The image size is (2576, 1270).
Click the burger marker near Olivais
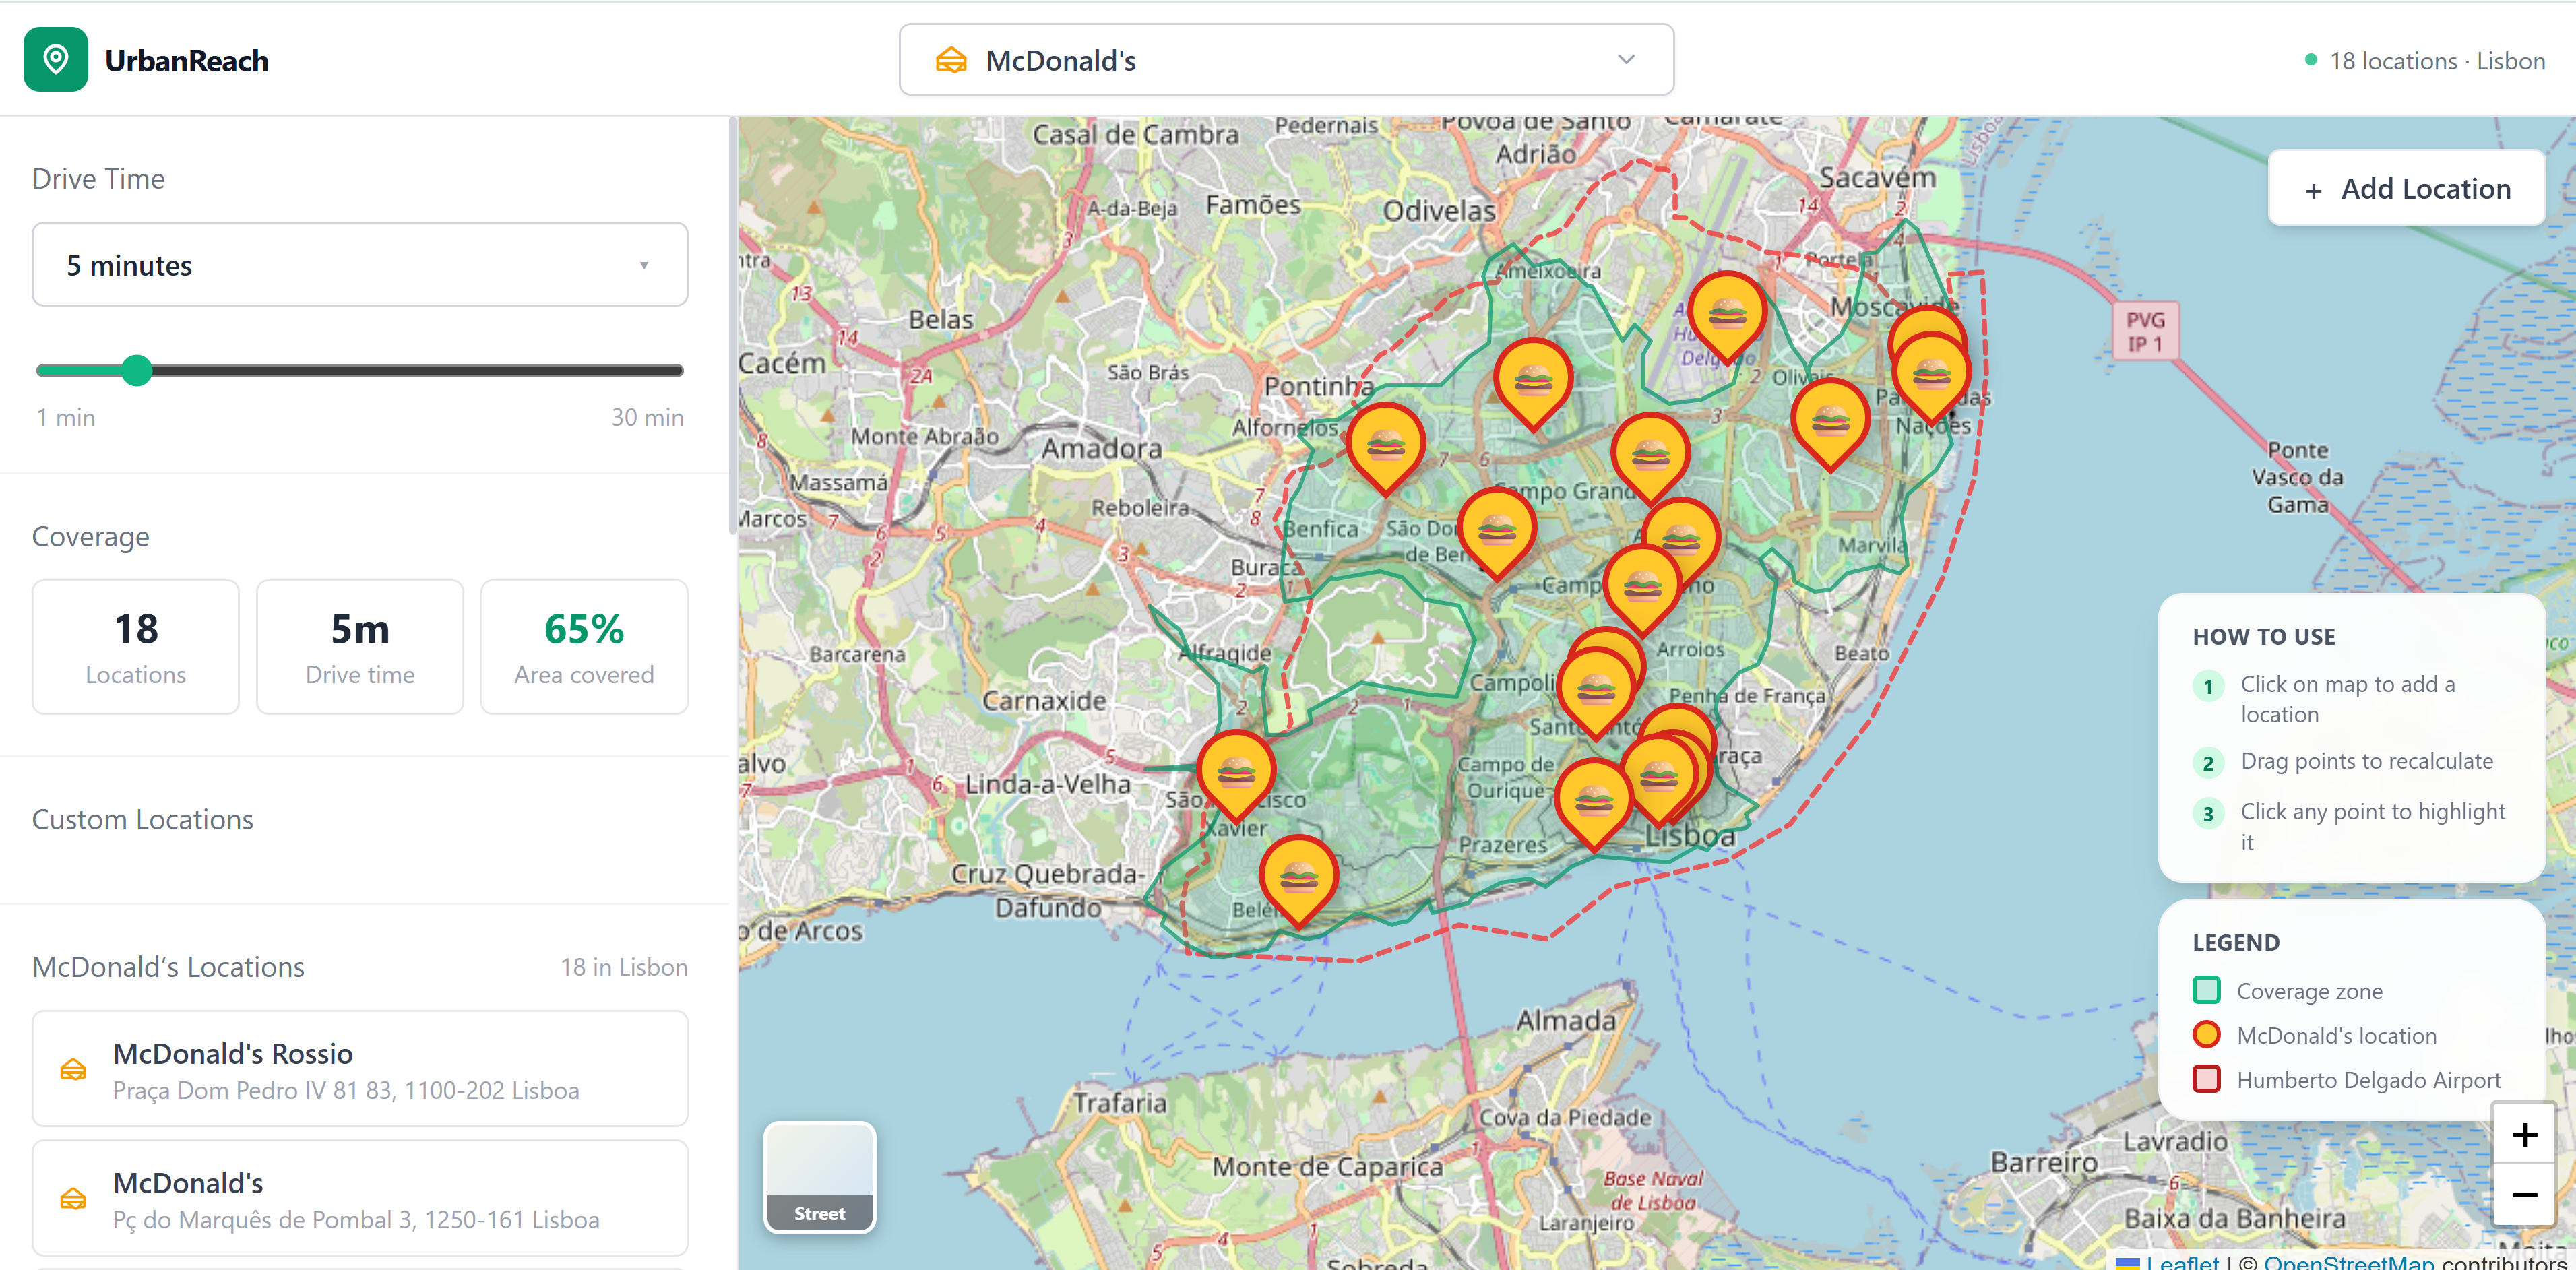1830,424
